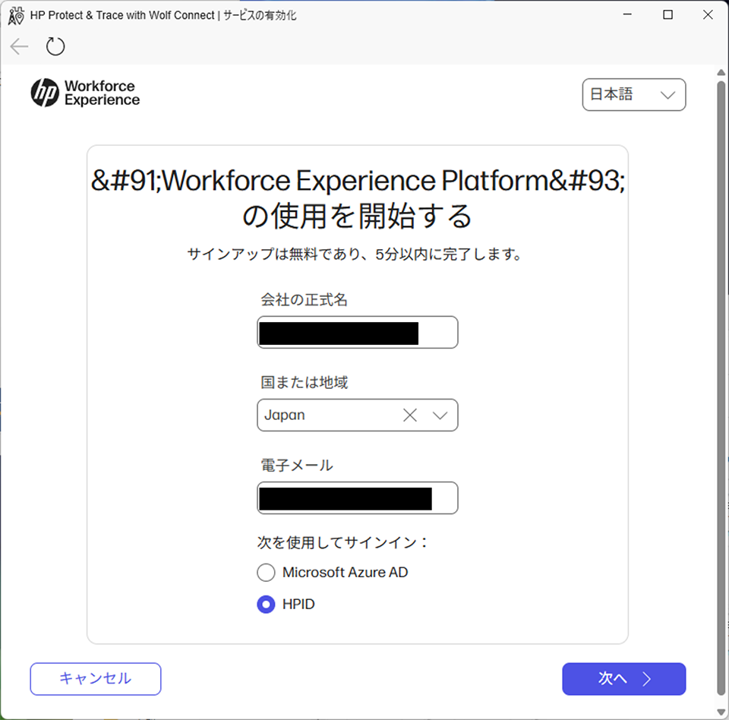This screenshot has width=729, height=720.
Task: Click the reload page icon
Action: click(55, 46)
